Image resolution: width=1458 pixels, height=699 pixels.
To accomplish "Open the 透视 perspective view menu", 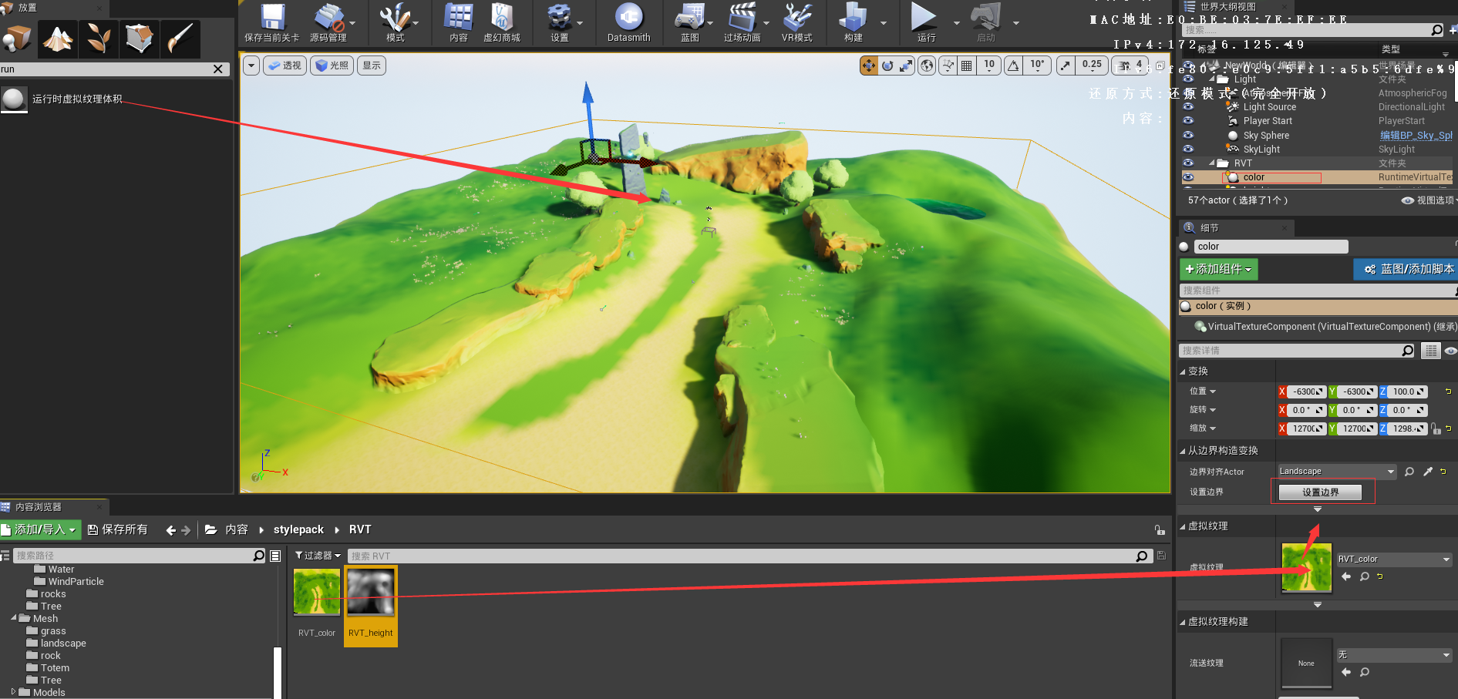I will pos(285,66).
